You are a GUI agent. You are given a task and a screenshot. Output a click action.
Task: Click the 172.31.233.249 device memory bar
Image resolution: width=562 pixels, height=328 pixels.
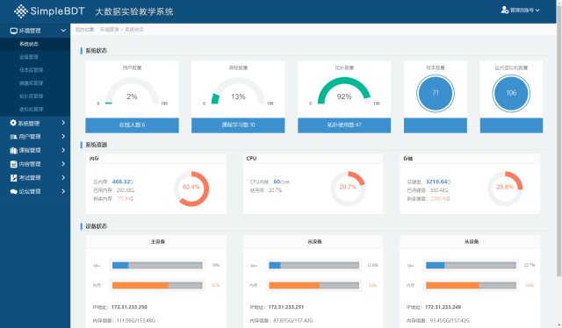pyautogui.click(x=471, y=285)
